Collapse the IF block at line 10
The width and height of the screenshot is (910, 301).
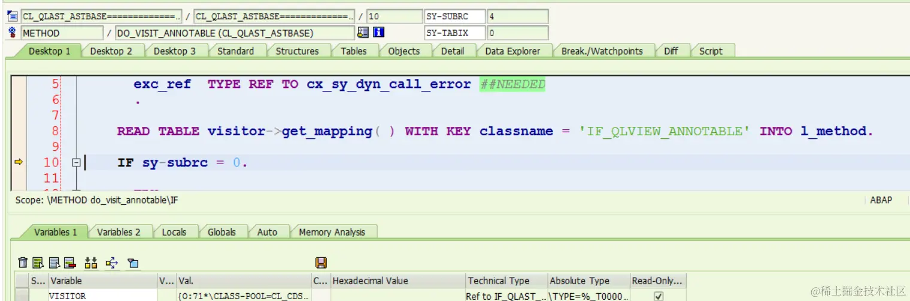76,162
